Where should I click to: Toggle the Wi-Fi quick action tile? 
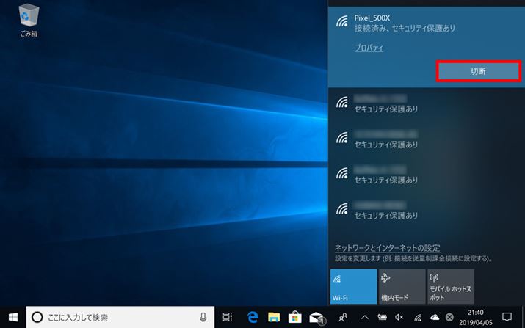pyautogui.click(x=353, y=286)
